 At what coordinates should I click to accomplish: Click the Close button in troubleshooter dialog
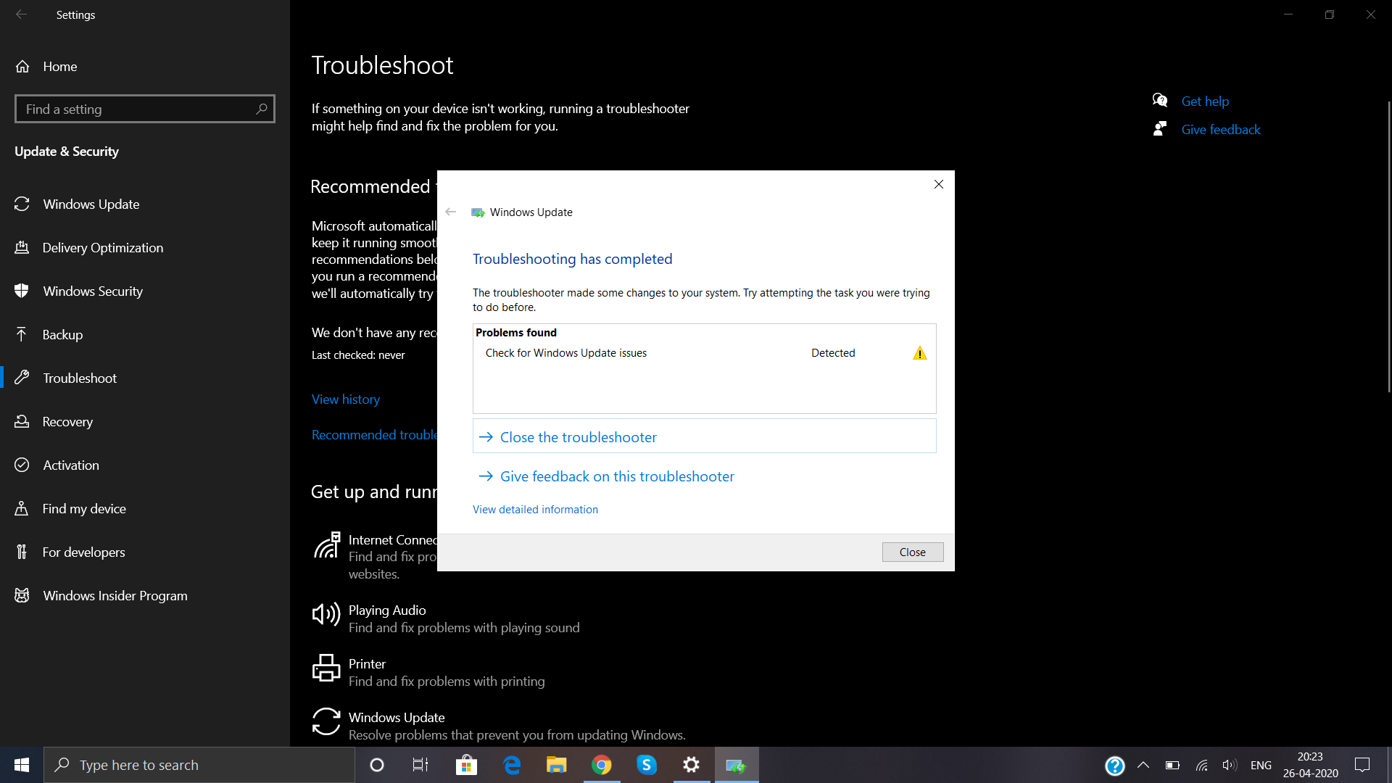click(912, 552)
